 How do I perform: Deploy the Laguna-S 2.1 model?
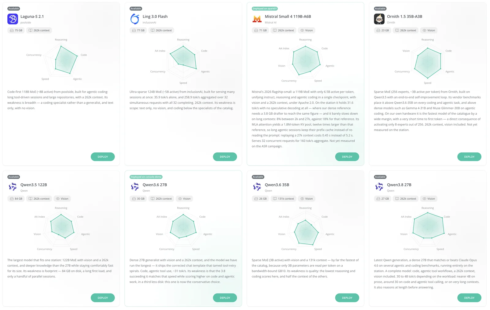point(103,157)
